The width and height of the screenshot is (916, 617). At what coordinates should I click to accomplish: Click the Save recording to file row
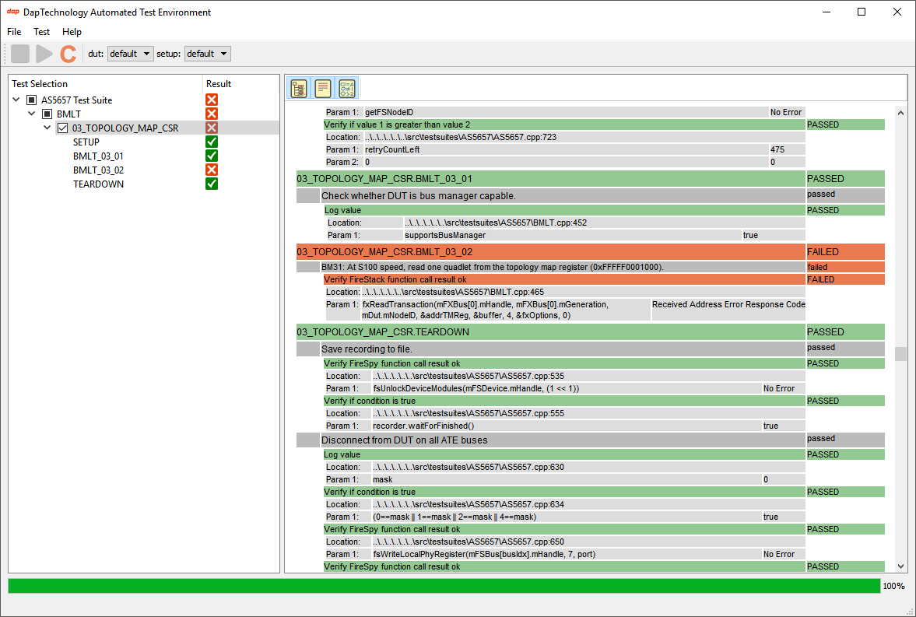(563, 349)
